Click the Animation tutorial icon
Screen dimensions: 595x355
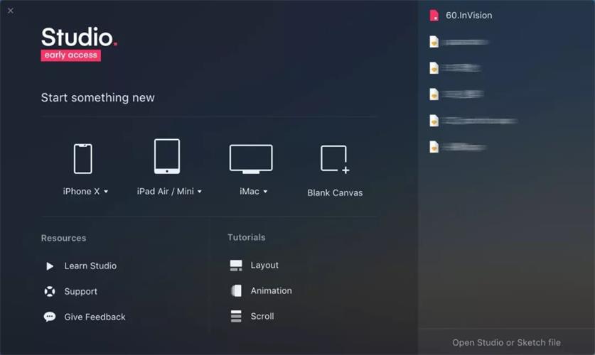click(236, 290)
